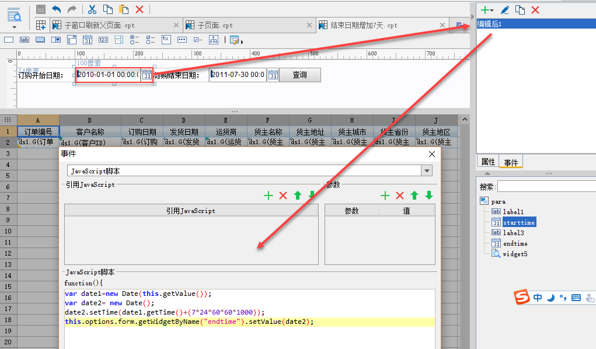Click cell A1 containing 订单编号
This screenshot has height=349, width=596.
38,131
